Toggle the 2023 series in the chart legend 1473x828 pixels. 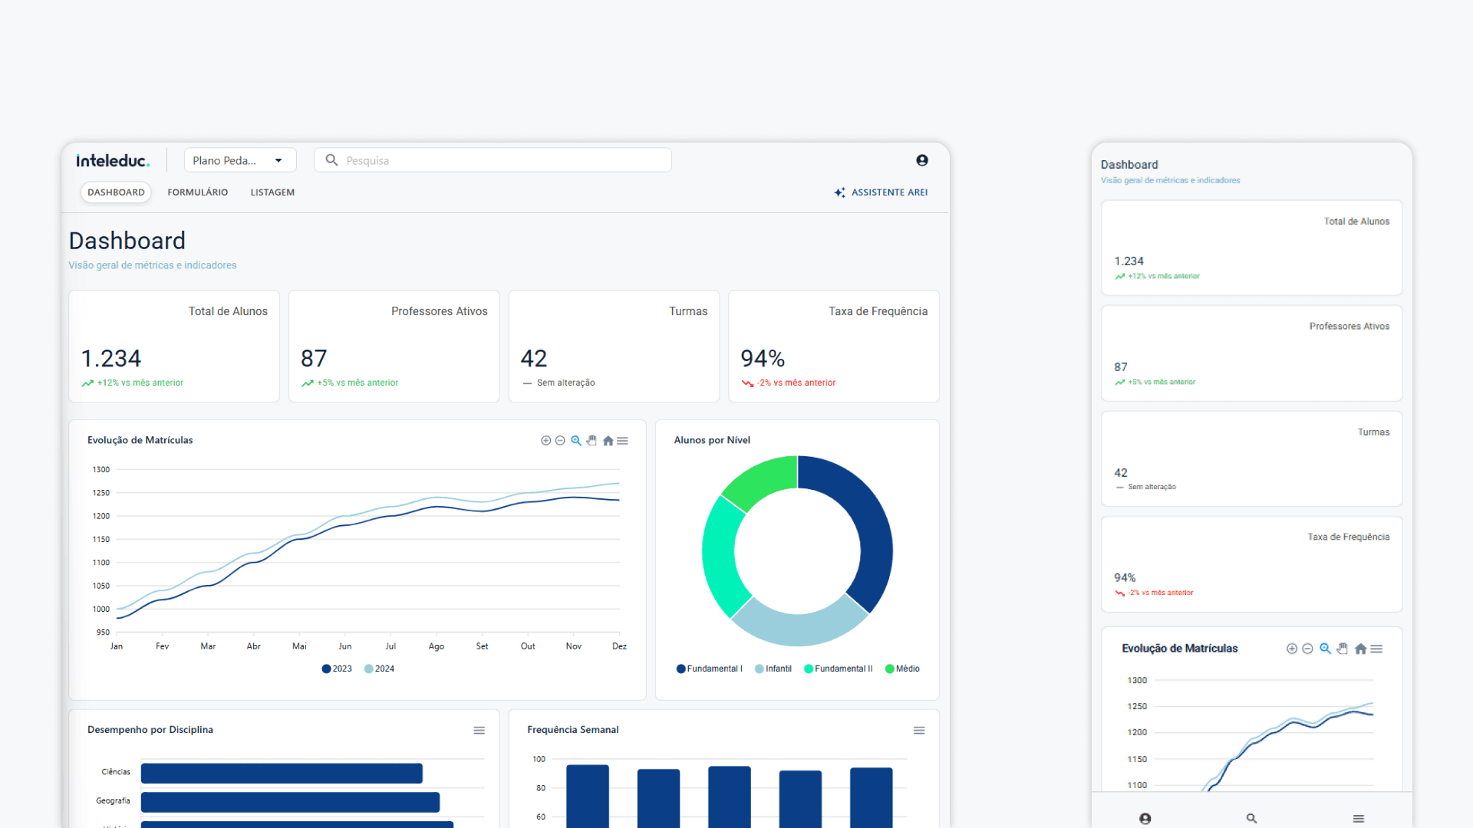[x=337, y=669]
